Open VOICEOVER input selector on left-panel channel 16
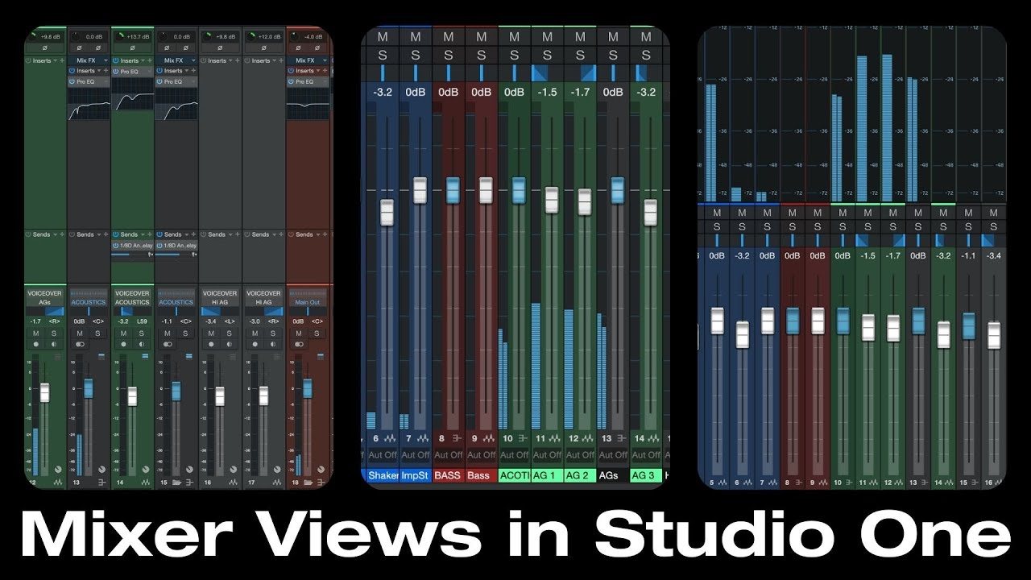1031x580 pixels. (x=220, y=293)
